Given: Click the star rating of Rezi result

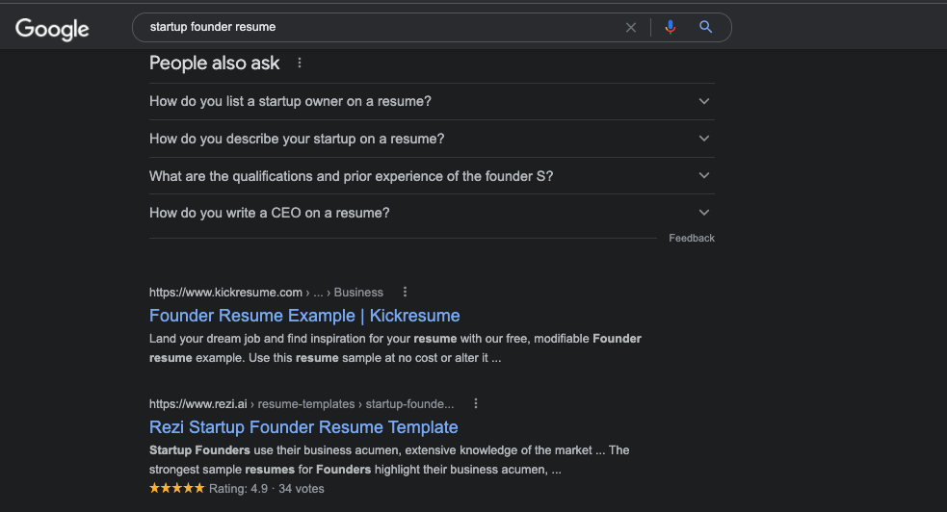Looking at the screenshot, I should [177, 489].
